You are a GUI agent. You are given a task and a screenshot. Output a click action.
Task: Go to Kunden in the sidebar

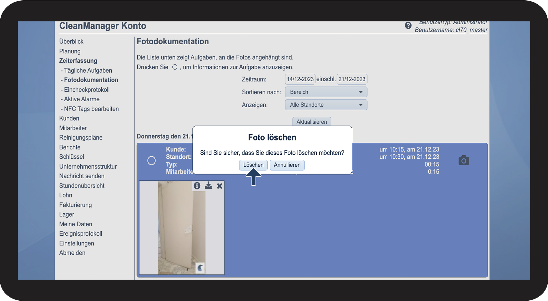69,118
